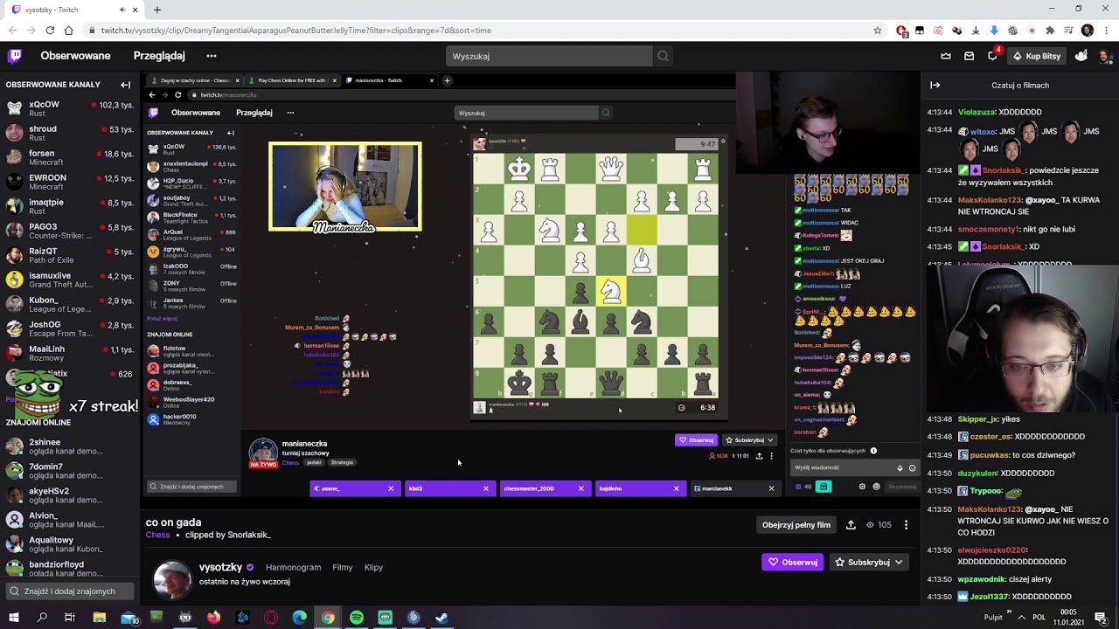The width and height of the screenshot is (1119, 629).
Task: Mute the vysotzky tab audio icon
Action: point(122,10)
